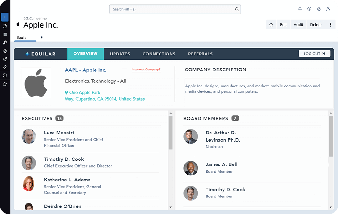Open the Incorrect Company link

click(x=146, y=70)
